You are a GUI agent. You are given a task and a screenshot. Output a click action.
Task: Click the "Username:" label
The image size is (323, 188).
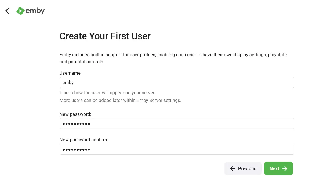point(71,73)
